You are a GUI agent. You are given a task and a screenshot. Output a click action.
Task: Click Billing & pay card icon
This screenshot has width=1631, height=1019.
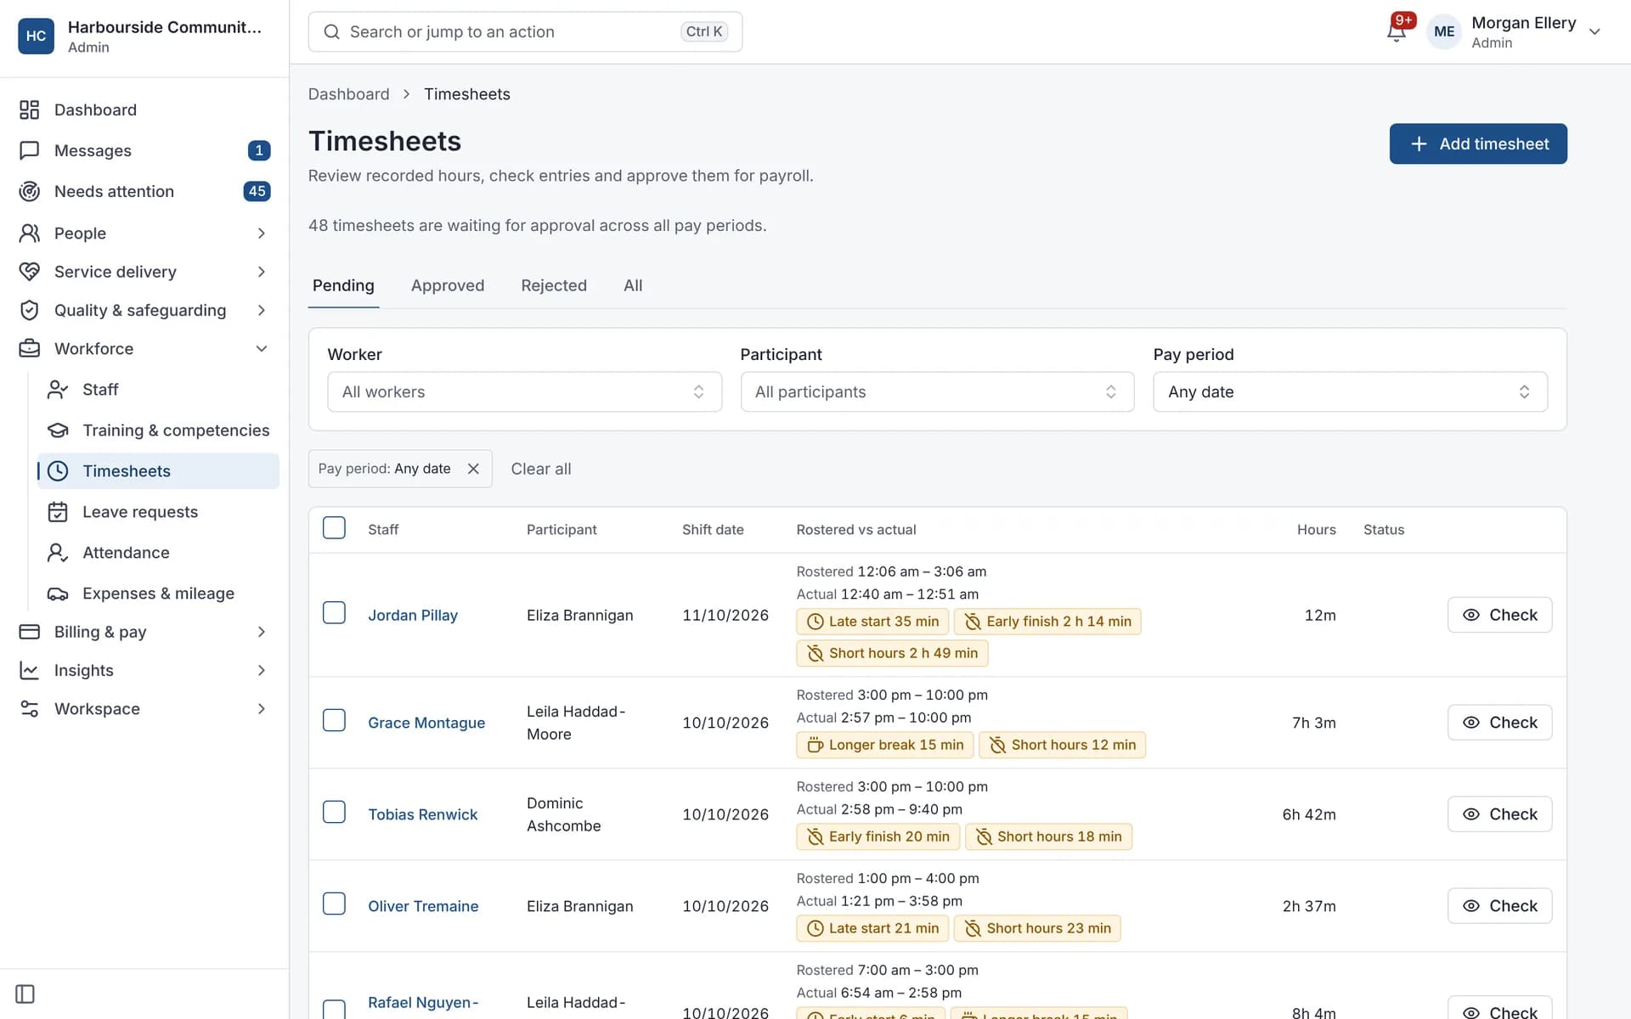(x=30, y=632)
